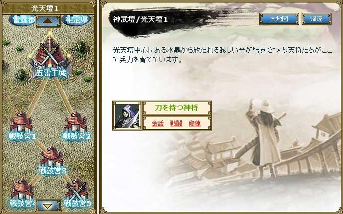The height and width of the screenshot is (214, 343).
Task: Click the 光天壇1 panel title
Action: click(45, 9)
